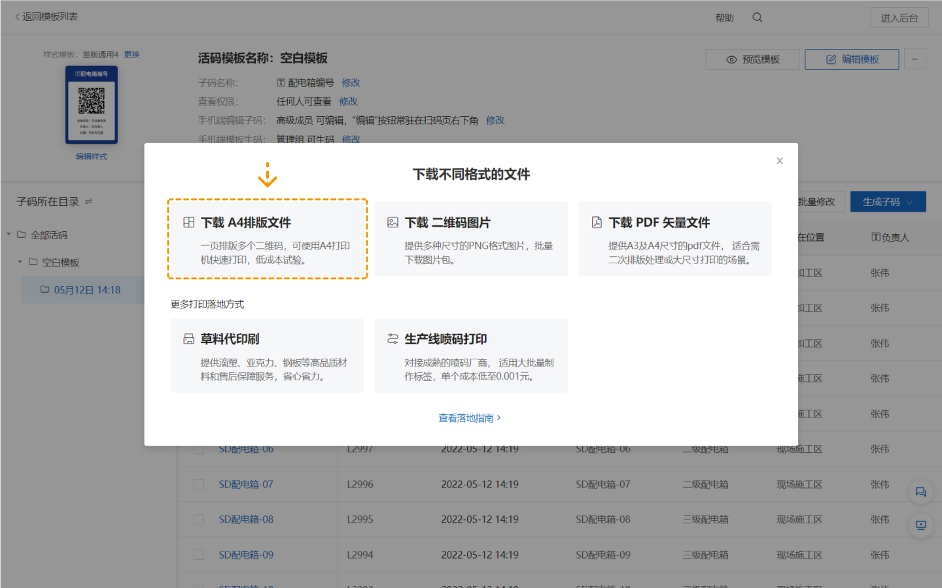Choose 下载 PDF 矢量文件 option

674,239
